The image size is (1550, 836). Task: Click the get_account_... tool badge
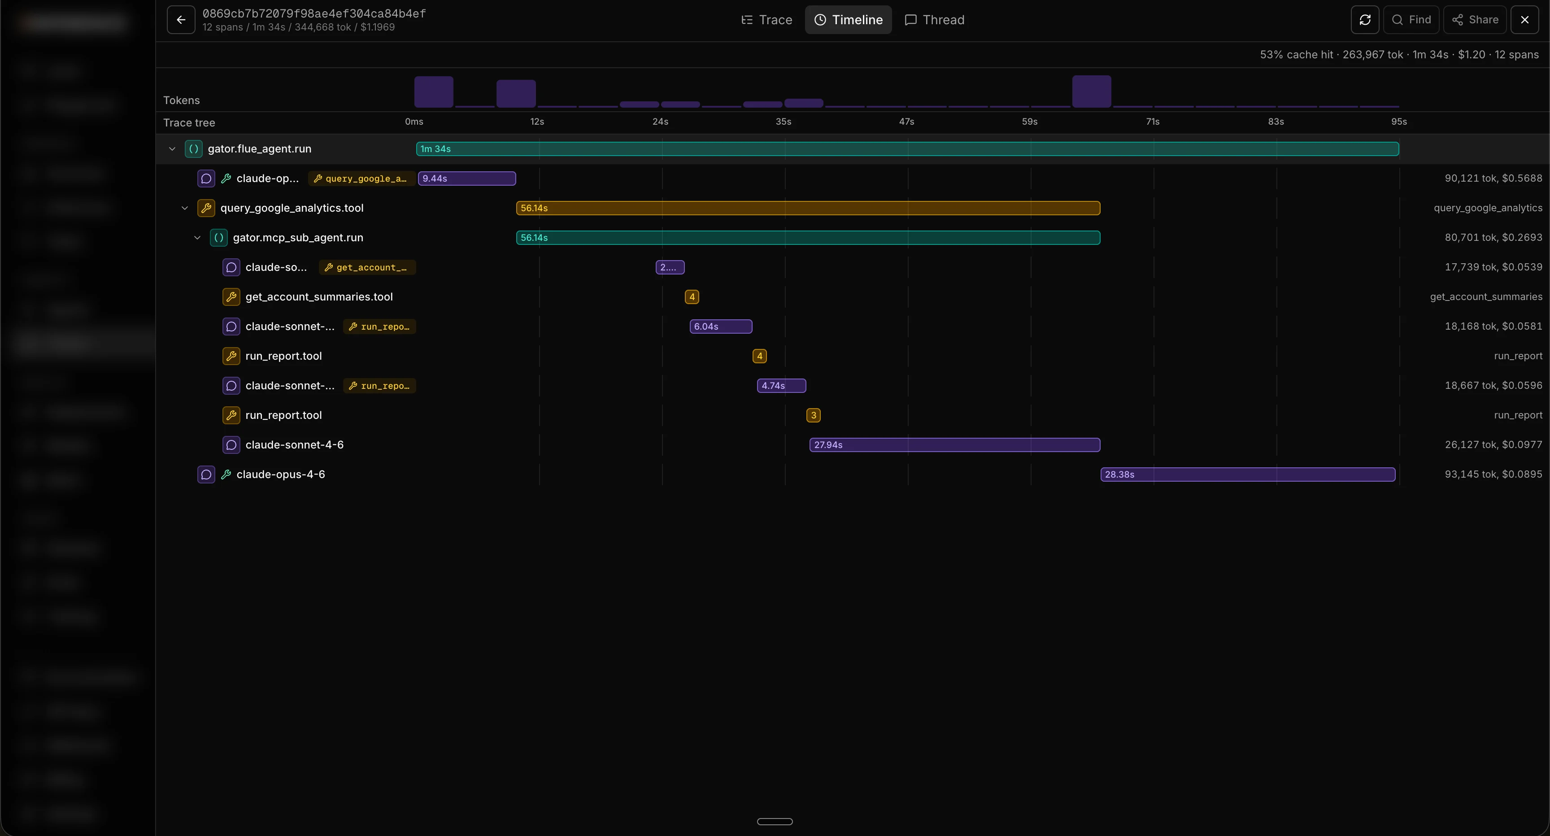coord(366,267)
